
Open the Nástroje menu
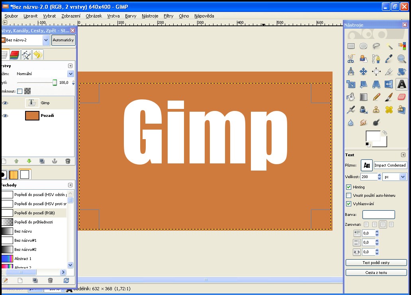click(x=150, y=16)
